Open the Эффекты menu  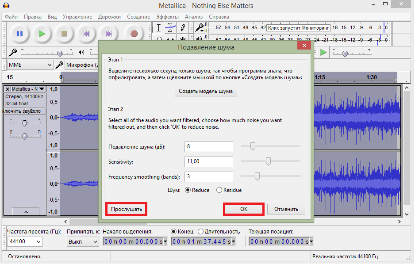point(167,17)
